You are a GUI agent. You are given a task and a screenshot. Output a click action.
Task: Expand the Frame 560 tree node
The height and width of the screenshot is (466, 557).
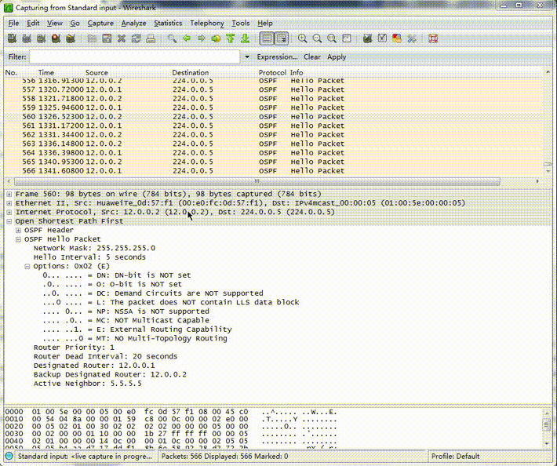(x=9, y=194)
